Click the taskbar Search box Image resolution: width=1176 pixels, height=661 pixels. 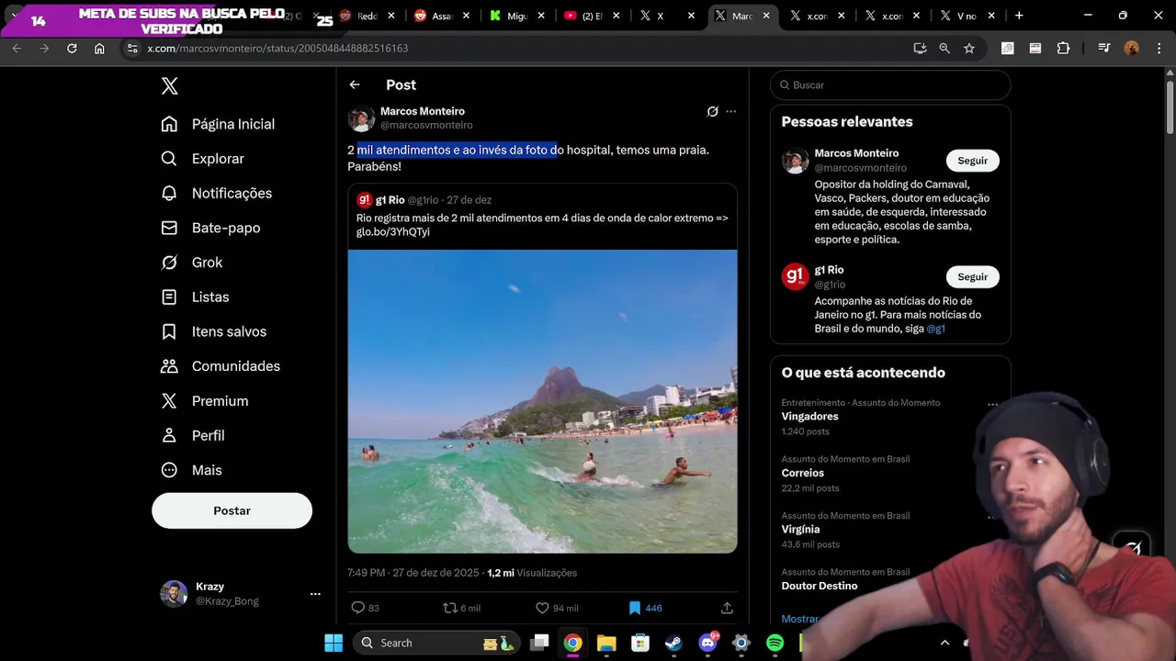(436, 643)
